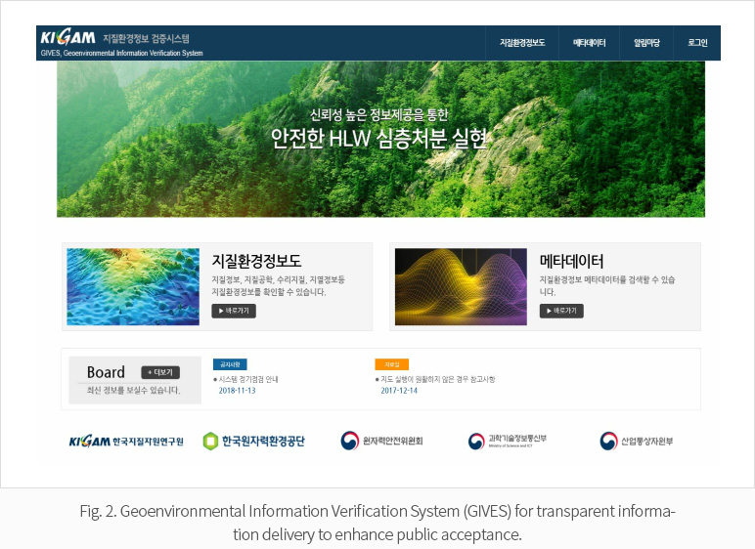Screen dimensions: 755x549
Task: Open the 지질환경정보도 navigation menu
Action: (x=522, y=43)
